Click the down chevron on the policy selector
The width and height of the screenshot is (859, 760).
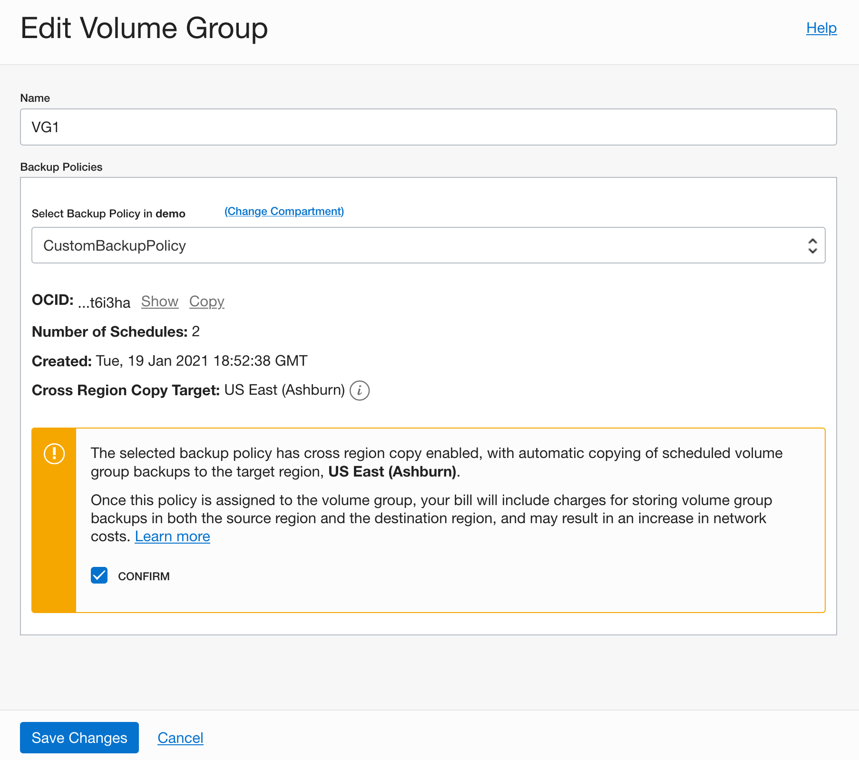click(814, 250)
